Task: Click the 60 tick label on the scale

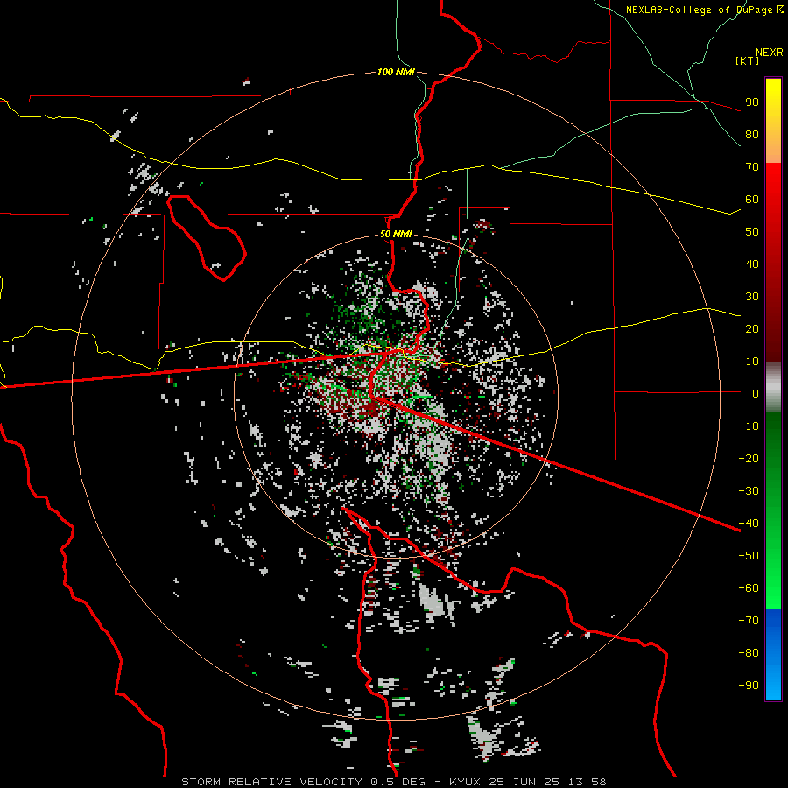Action: coord(752,199)
